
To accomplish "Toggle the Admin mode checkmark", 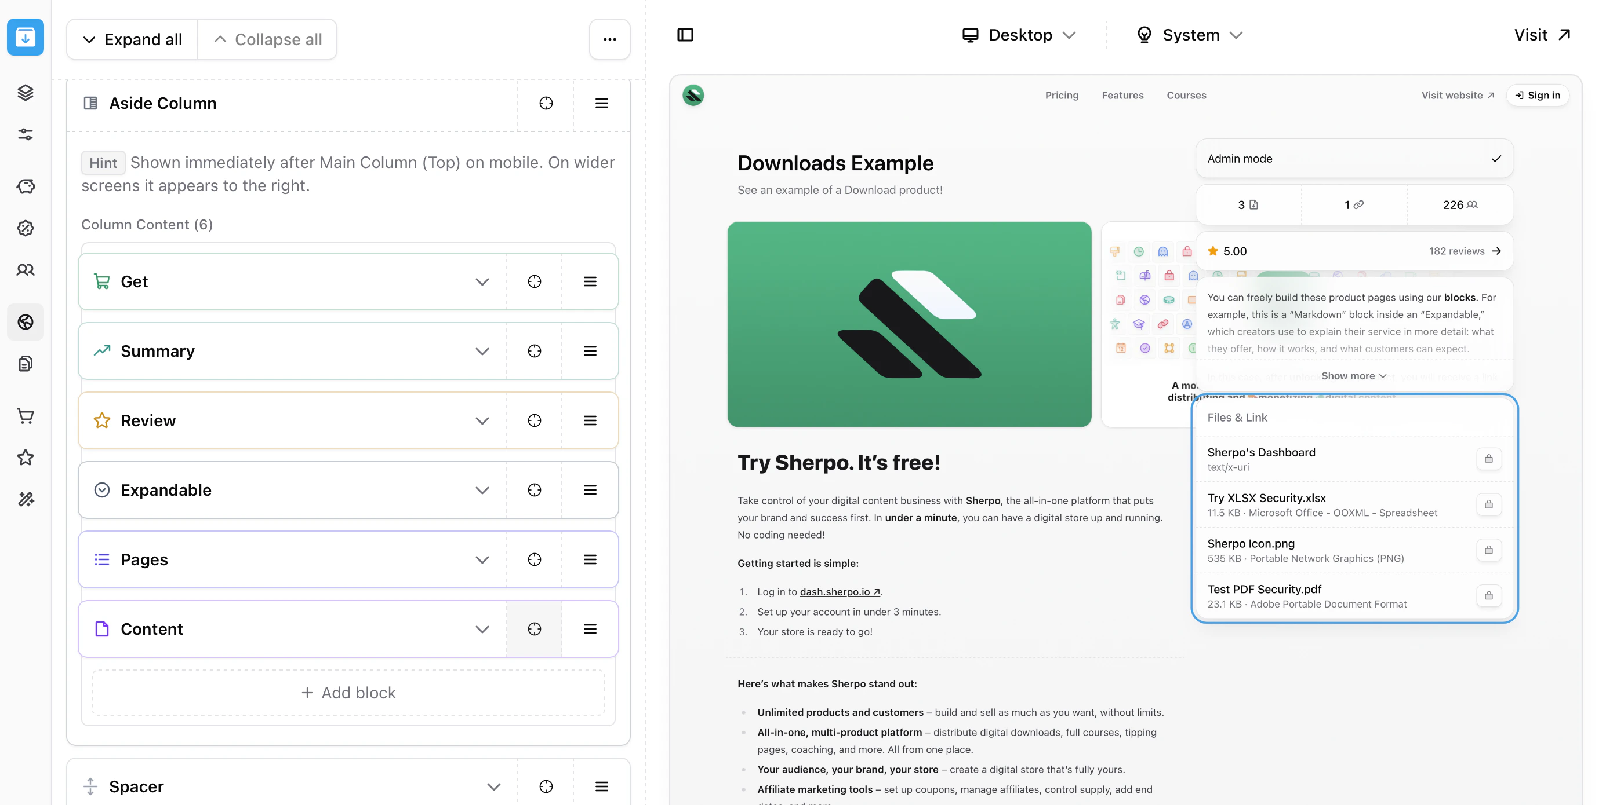I will click(x=1496, y=159).
